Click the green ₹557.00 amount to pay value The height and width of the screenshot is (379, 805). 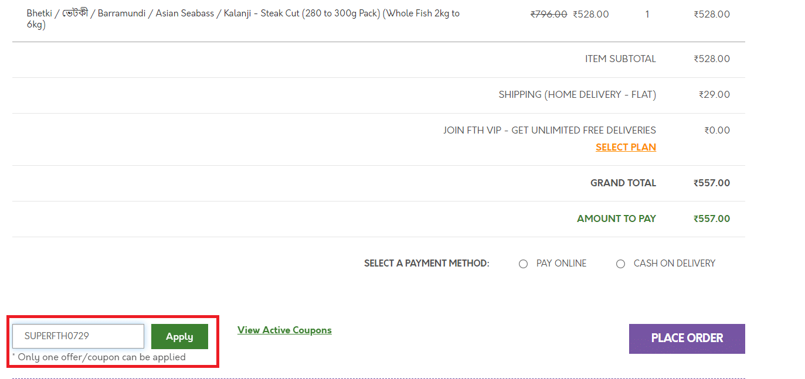[711, 219]
